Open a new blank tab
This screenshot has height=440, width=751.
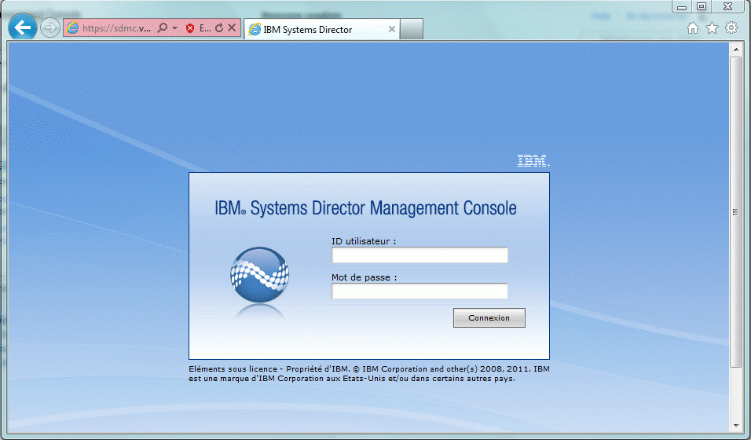pos(412,29)
